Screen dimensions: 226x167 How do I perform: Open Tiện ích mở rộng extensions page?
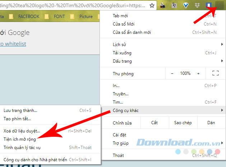point(50,139)
